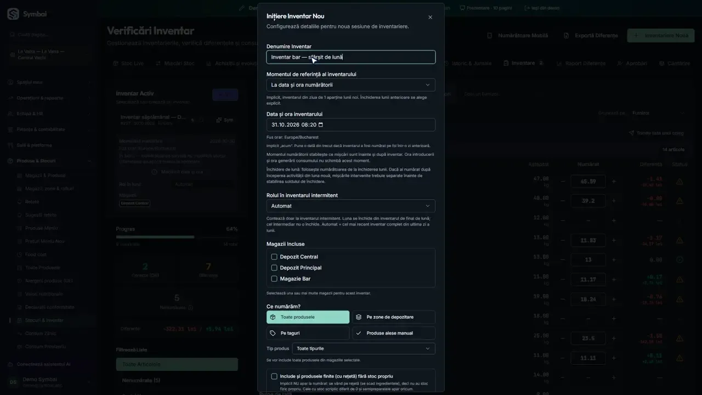Click the warning status icon for 45.59 row
The image size is (702, 395).
[x=680, y=182]
